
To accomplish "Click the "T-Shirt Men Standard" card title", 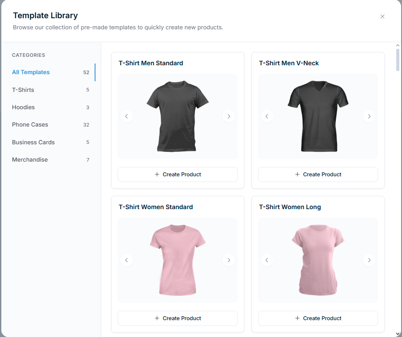I will coord(151,63).
